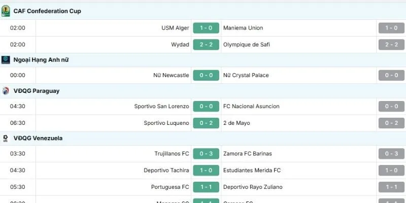Select the USM Alger team name
Image resolution: width=406 pixels, height=203 pixels.
tap(175, 28)
